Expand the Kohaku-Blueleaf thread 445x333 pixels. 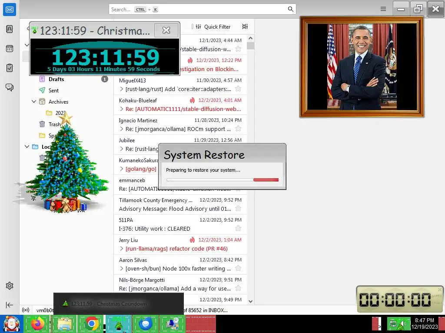tap(122, 109)
